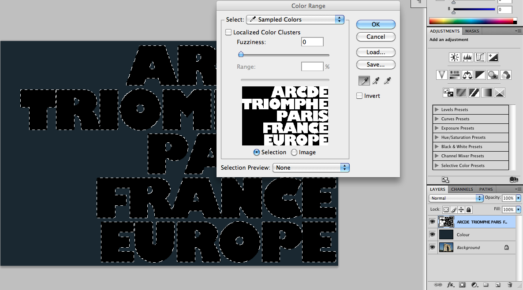Screen dimensions: 523x290
Task: Add a Channel Mixer adjustment
Action: pyautogui.click(x=506, y=75)
